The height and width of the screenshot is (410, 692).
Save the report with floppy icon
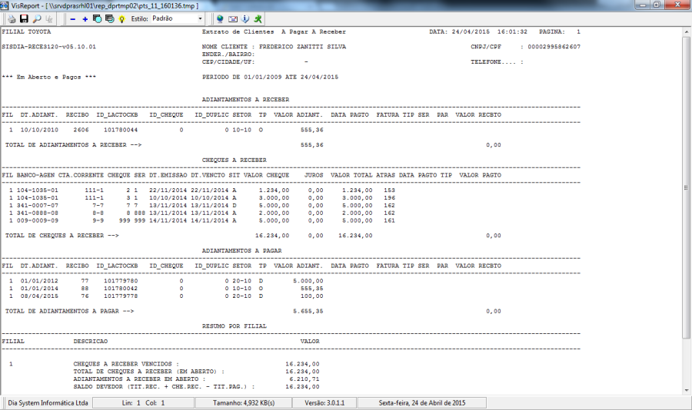coord(24,19)
